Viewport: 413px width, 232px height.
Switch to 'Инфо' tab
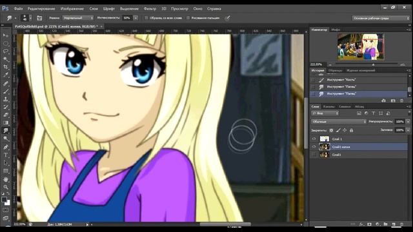336,30
